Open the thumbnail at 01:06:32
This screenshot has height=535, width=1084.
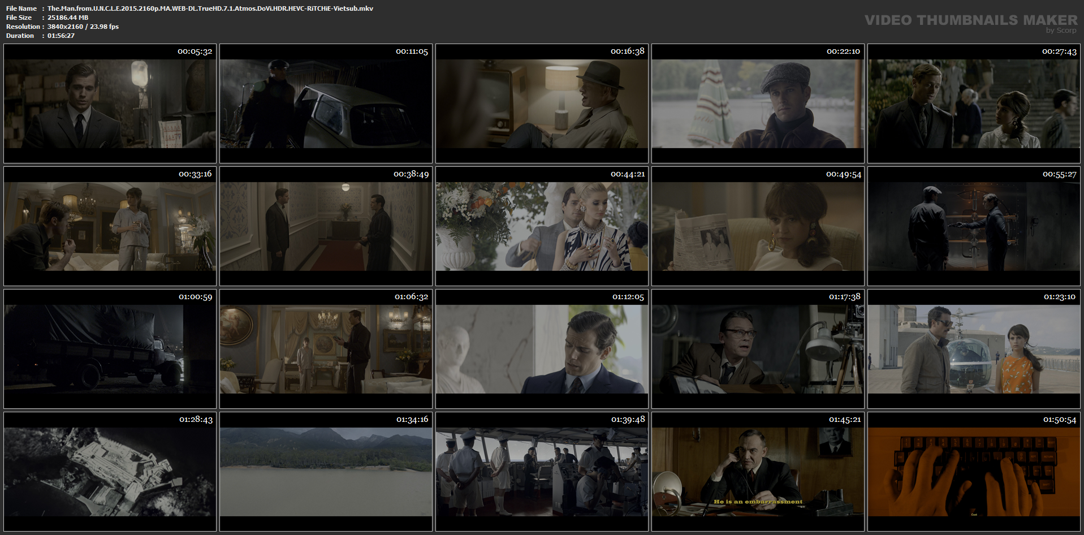tap(326, 349)
